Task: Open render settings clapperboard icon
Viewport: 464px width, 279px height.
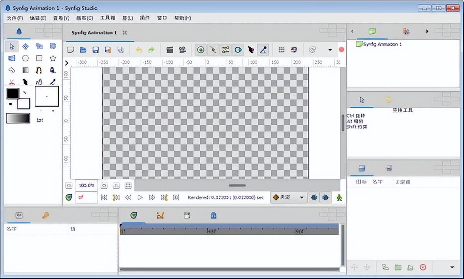Action: [x=169, y=50]
